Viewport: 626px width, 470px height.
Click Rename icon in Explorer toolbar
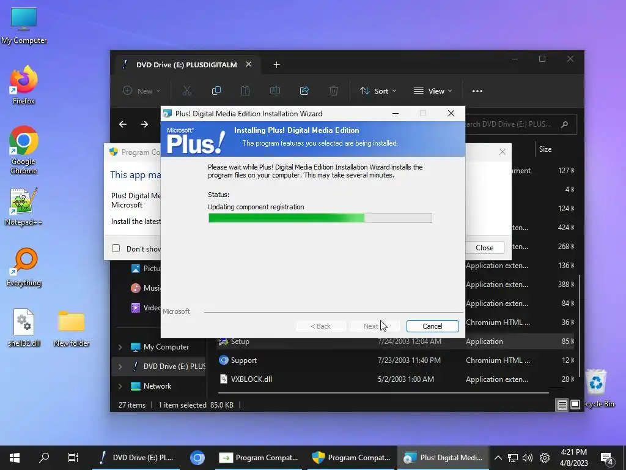(x=275, y=91)
